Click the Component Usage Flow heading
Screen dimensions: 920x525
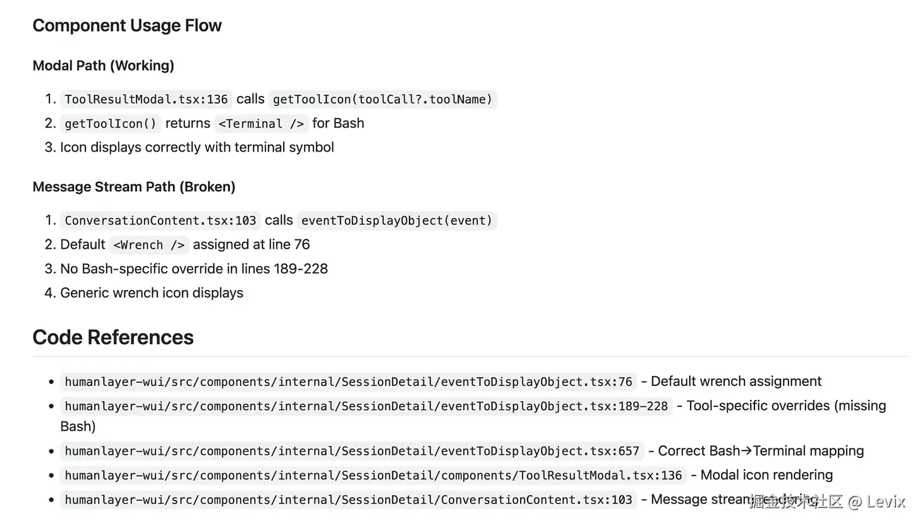tap(127, 26)
